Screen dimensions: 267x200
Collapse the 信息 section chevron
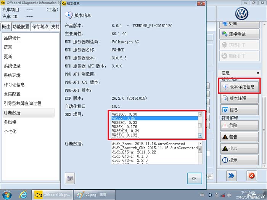coord(258,73)
